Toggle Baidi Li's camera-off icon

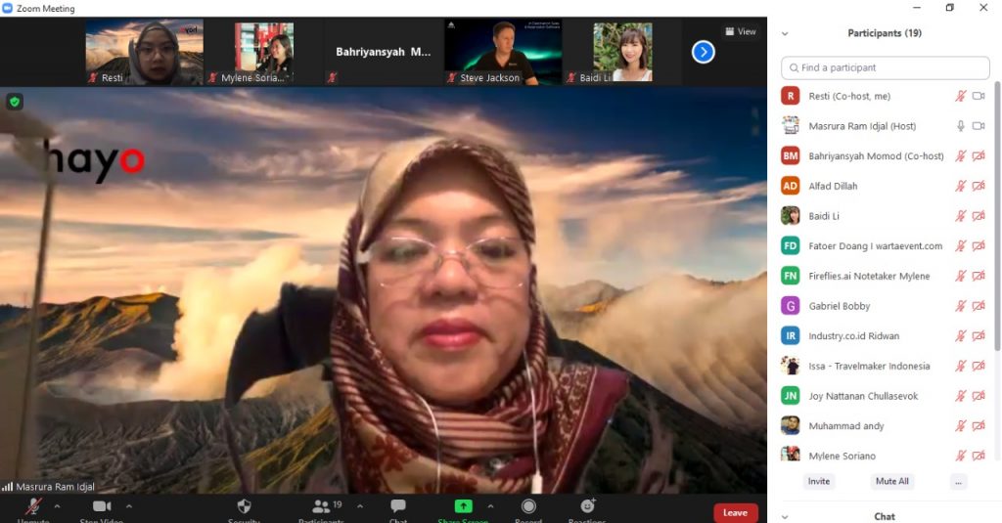click(x=979, y=216)
